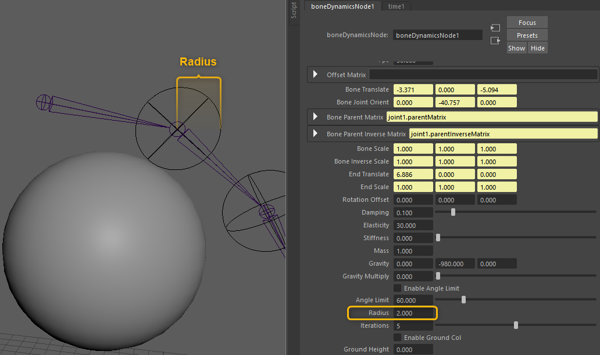Screen dimensions: 600x355
Task: Open the Presets button
Action: (x=527, y=35)
